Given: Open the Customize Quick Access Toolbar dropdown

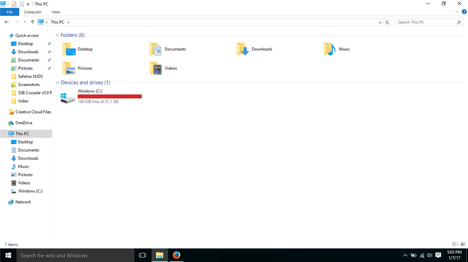Looking at the screenshot, I should (x=28, y=4).
